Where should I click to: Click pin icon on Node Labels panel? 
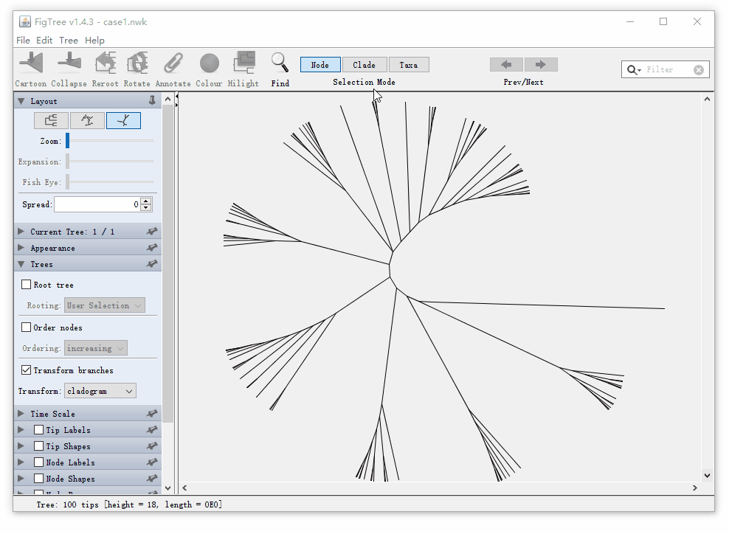(x=151, y=462)
